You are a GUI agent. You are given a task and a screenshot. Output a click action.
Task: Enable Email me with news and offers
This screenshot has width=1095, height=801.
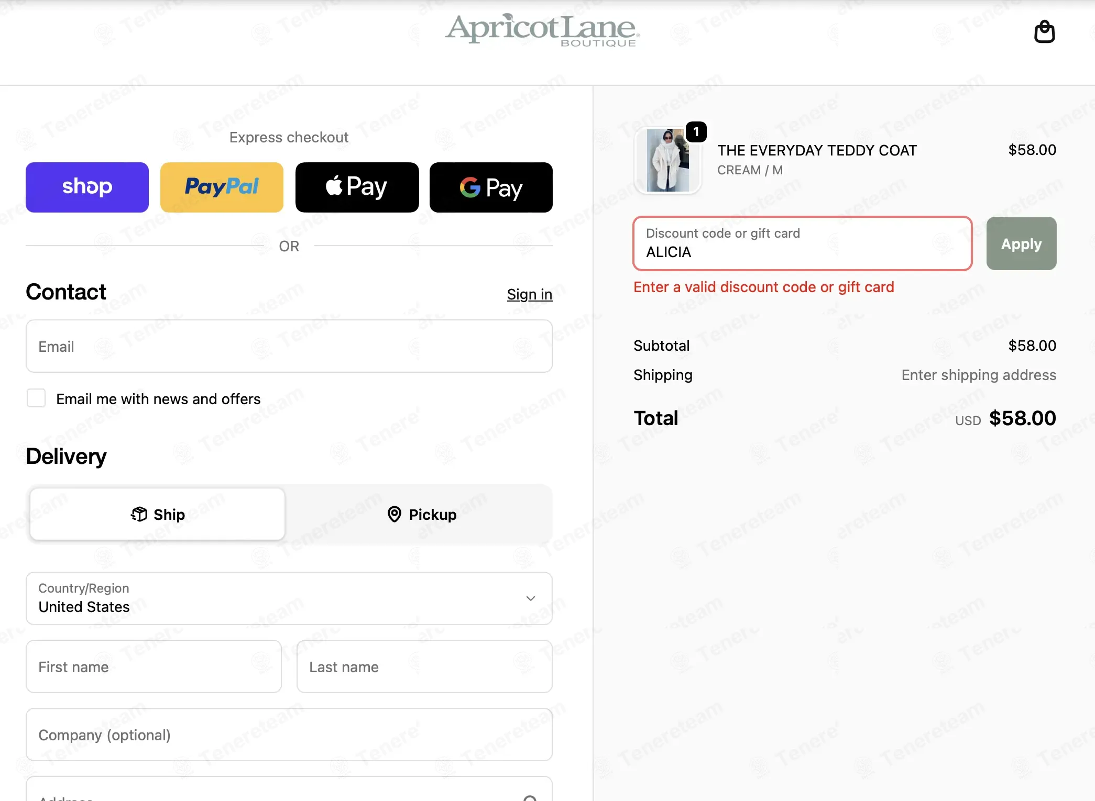pyautogui.click(x=36, y=398)
